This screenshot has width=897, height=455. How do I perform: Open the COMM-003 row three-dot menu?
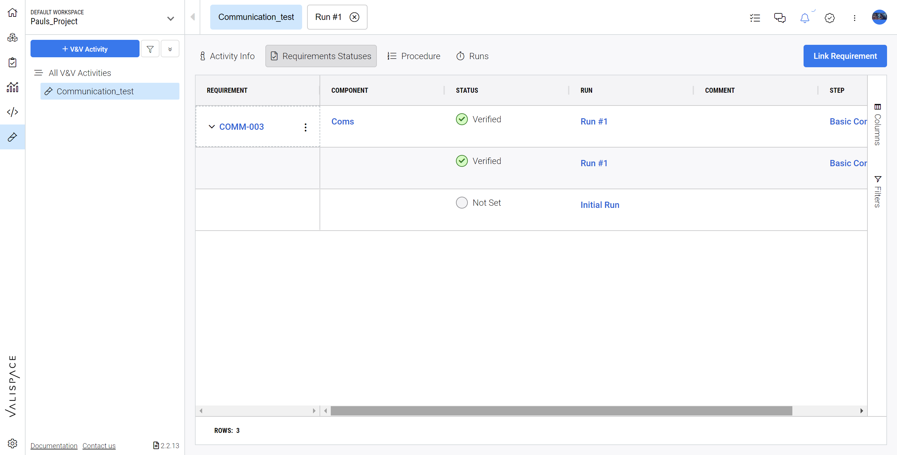(x=305, y=127)
